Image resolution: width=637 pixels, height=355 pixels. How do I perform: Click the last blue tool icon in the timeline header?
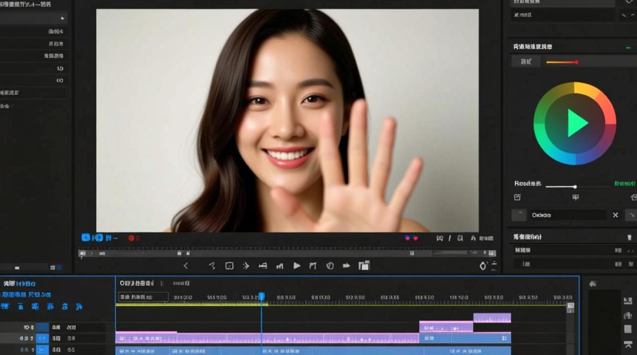79,307
